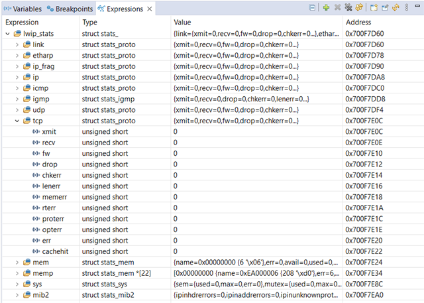Viewport: 424px width, 303px height.
Task: Select the opterr field row
Action: coord(213,229)
